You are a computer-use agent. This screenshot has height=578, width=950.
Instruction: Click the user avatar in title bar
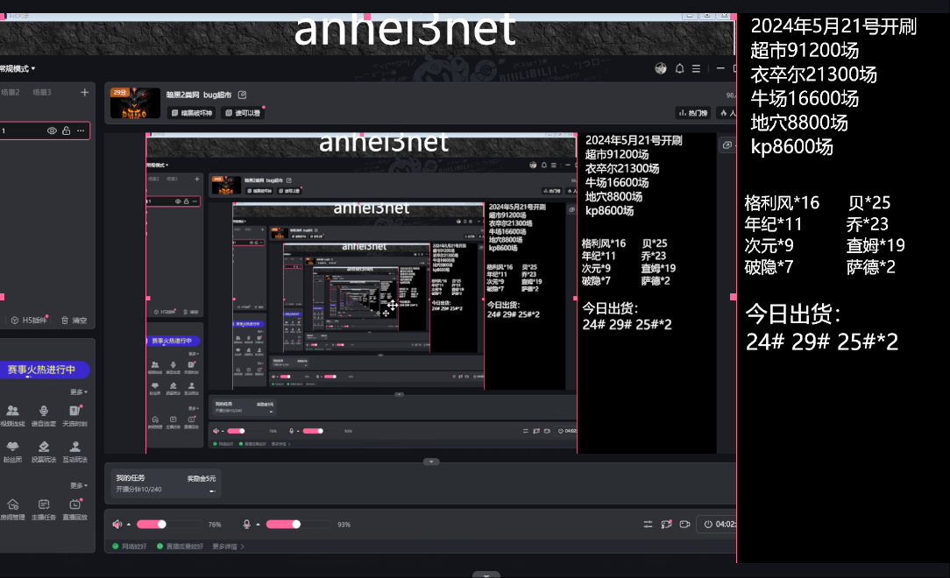point(661,68)
